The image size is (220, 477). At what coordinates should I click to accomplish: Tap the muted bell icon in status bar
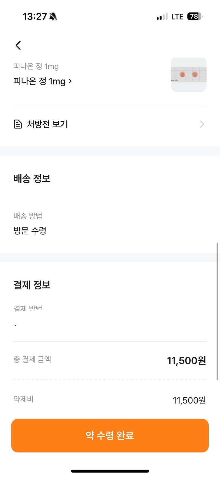[53, 17]
